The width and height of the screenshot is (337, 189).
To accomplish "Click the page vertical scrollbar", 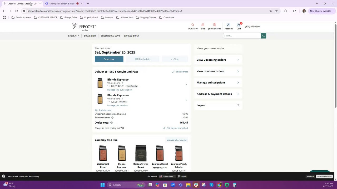I will (x=336, y=66).
